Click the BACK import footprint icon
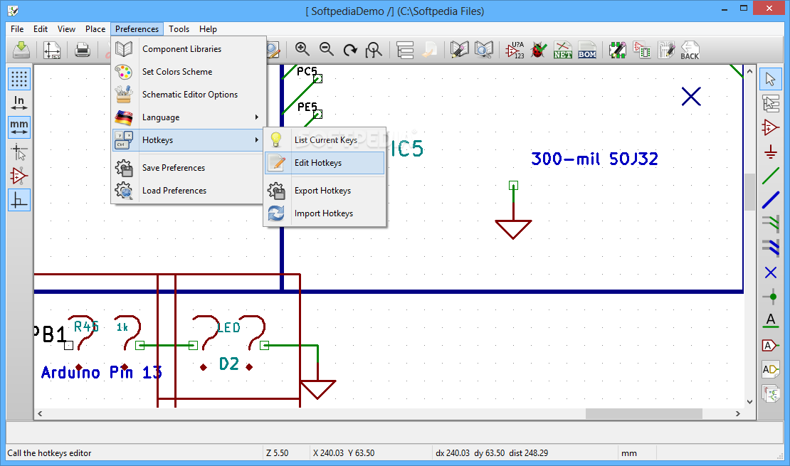This screenshot has width=790, height=466. 690,50
